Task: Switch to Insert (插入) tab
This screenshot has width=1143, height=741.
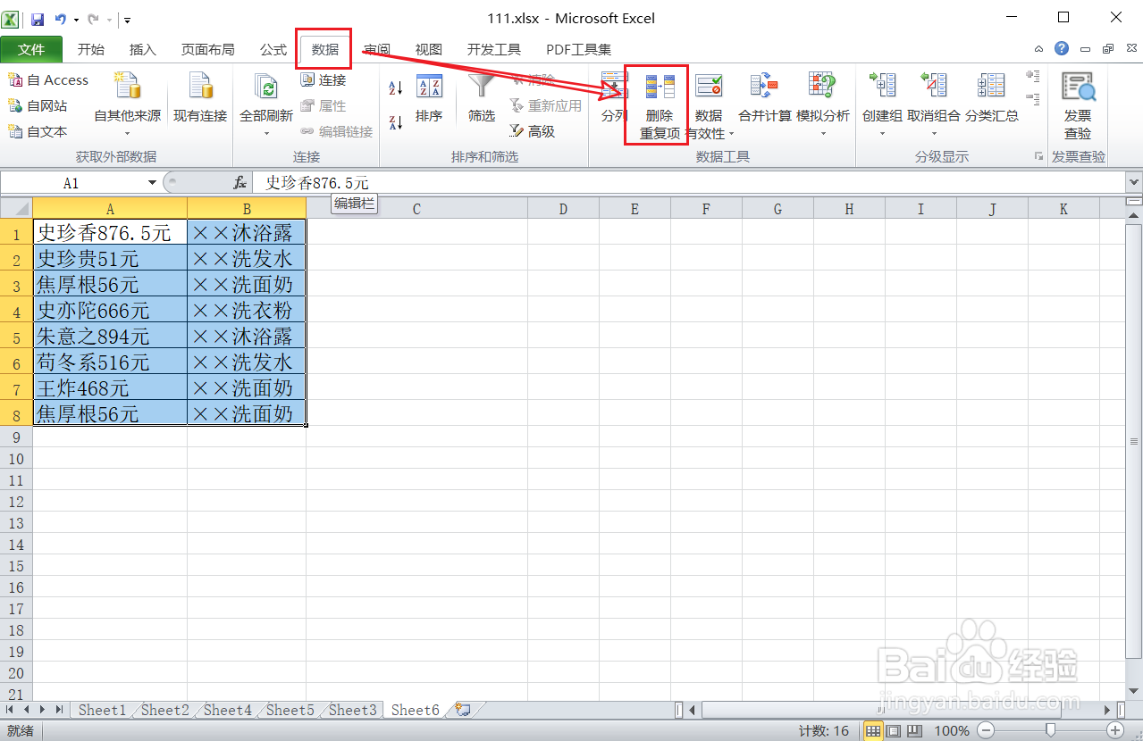Action: 143,50
